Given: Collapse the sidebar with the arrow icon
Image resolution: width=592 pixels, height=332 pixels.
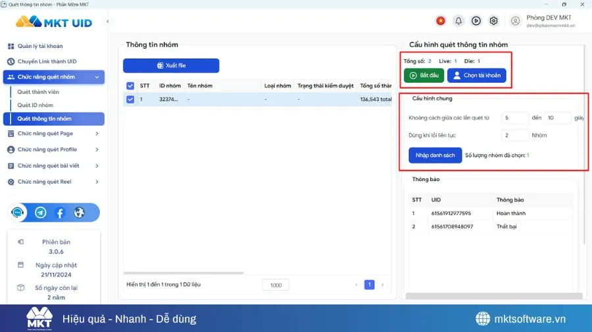Looking at the screenshot, I should click(x=108, y=22).
